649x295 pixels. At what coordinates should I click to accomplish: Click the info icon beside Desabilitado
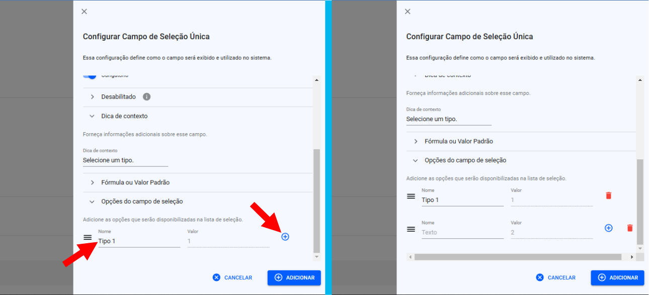(x=146, y=96)
